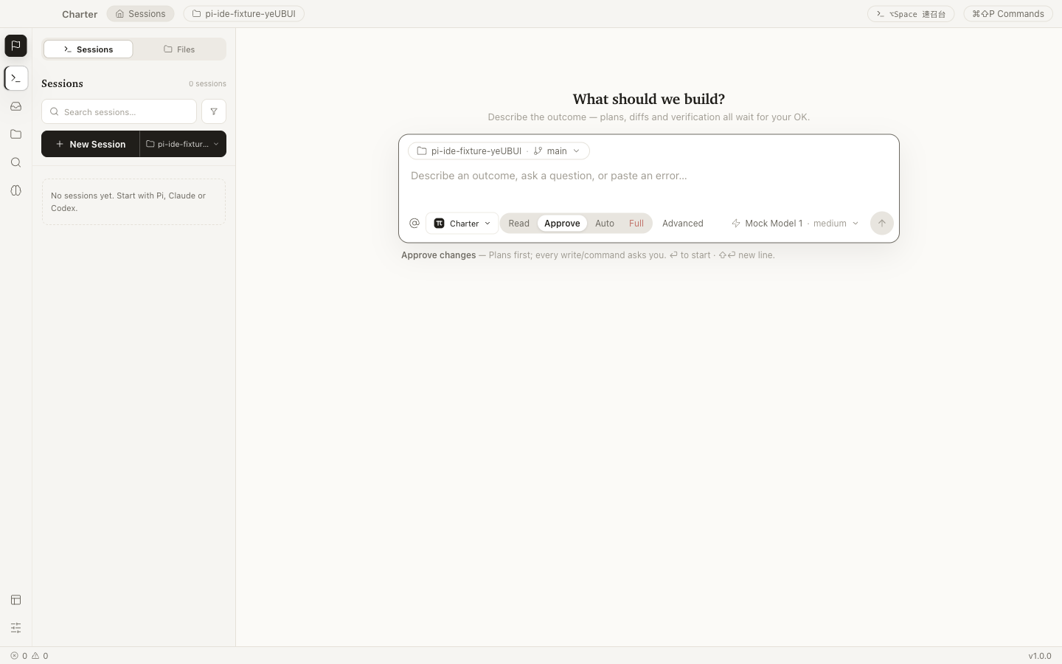Open the folder icon in the left activity rail
This screenshot has width=1062, height=664.
point(15,134)
